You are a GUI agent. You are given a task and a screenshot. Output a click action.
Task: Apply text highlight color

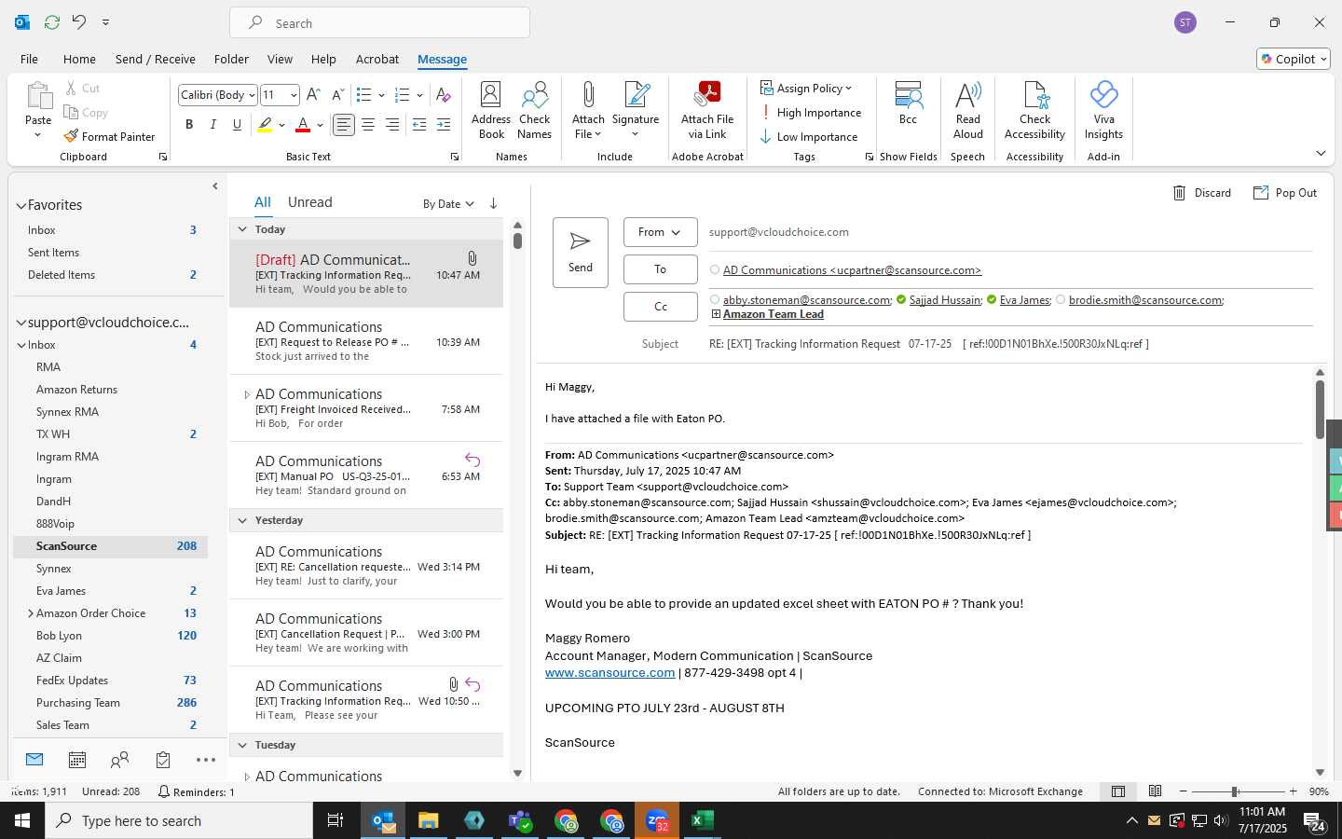tap(266, 124)
